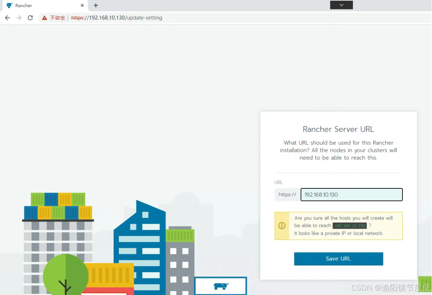The height and width of the screenshot is (295, 432).
Task: Click the '不安全' security label
Action: click(x=58, y=18)
